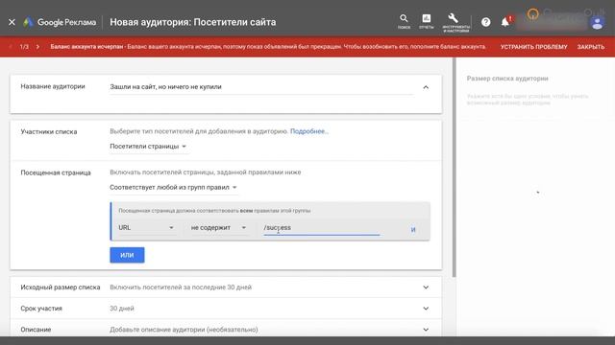Click УСТРАНИТЬ ПРОБЛЕМУ in the banner

(x=533, y=47)
